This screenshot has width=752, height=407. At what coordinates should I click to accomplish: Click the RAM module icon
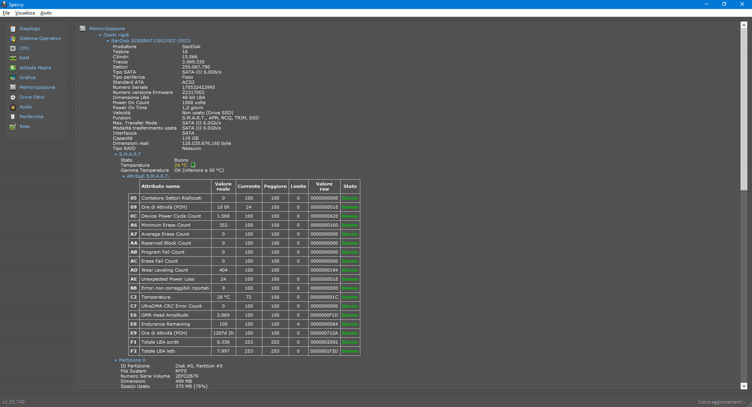[x=13, y=58]
